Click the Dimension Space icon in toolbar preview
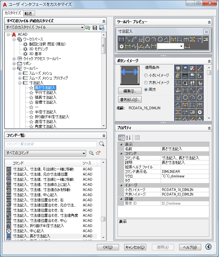The width and height of the screenshot is (219, 257). coord(192,39)
